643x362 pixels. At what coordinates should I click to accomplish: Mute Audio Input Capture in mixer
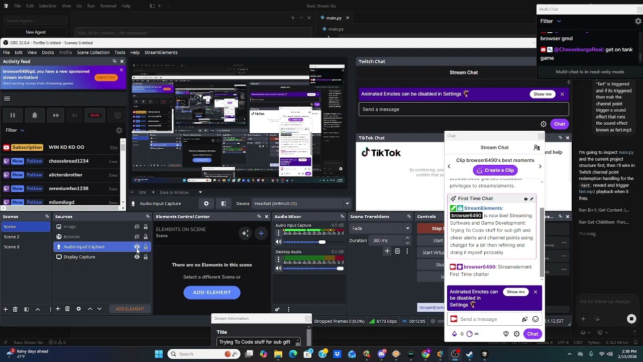pos(279,242)
